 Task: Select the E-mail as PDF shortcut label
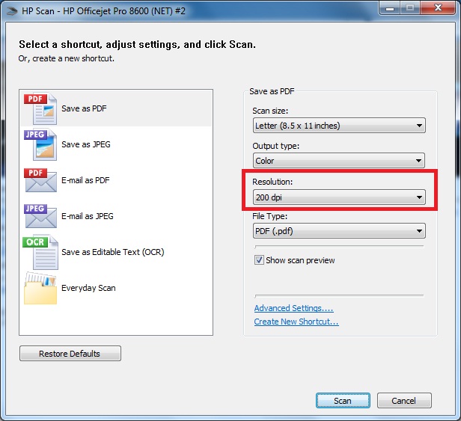[85, 180]
